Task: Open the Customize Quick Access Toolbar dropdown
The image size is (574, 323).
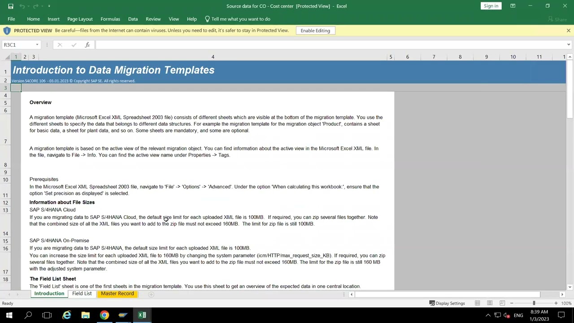Action: click(x=49, y=6)
